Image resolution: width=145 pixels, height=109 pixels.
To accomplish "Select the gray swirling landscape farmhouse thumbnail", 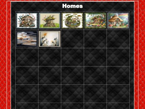I will pyautogui.click(x=27, y=39).
